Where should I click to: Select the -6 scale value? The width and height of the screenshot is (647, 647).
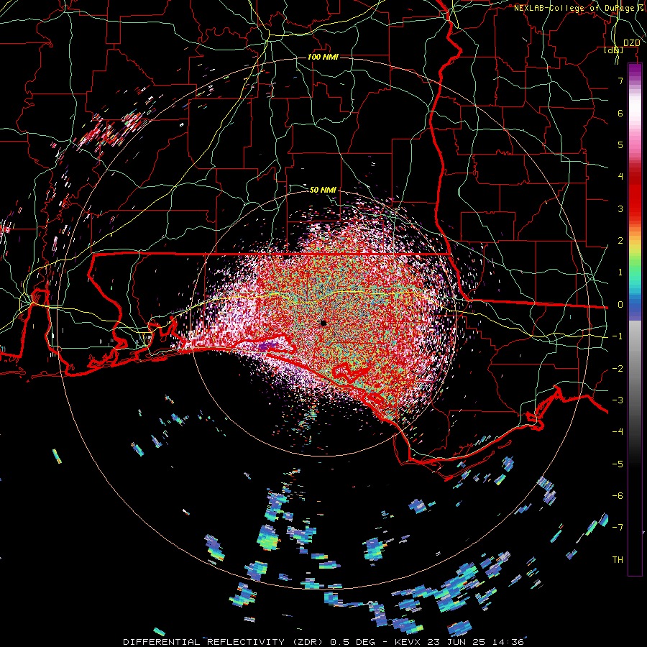coord(618,496)
